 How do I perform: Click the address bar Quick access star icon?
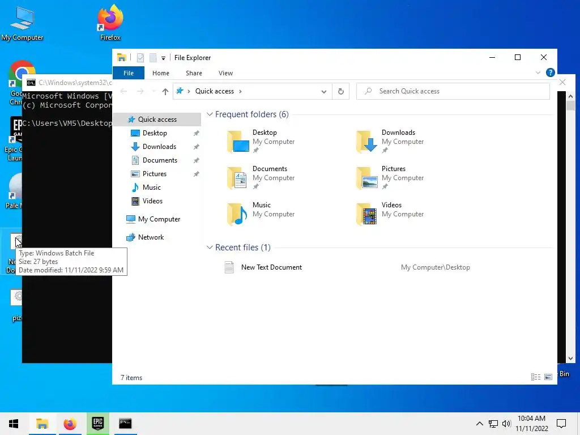click(180, 91)
